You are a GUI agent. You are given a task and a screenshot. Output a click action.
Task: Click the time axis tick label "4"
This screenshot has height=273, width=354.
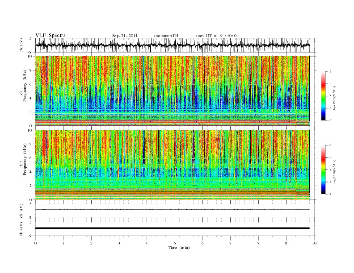point(147,243)
